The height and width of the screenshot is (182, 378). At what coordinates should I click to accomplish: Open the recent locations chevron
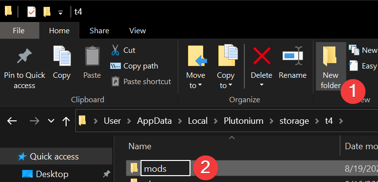(x=51, y=121)
